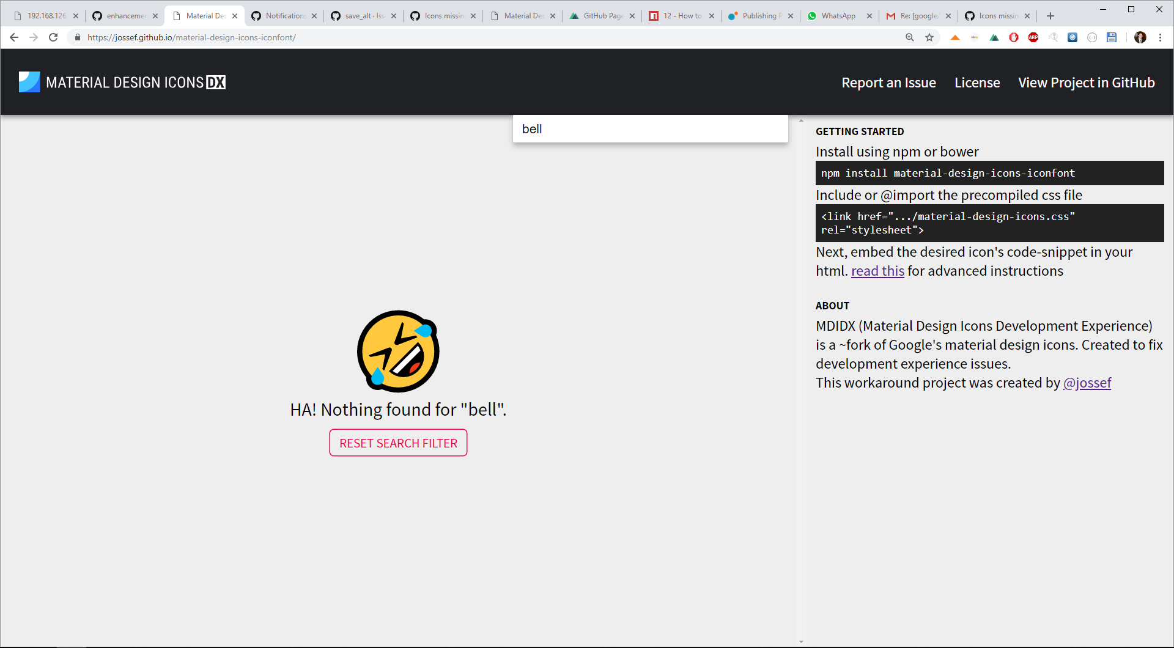View site security lock info
Screen dimensions: 1174x648
click(x=78, y=37)
